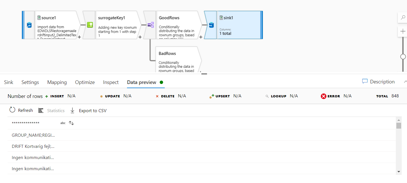
Task: Open the Inspect tab
Action: click(110, 82)
